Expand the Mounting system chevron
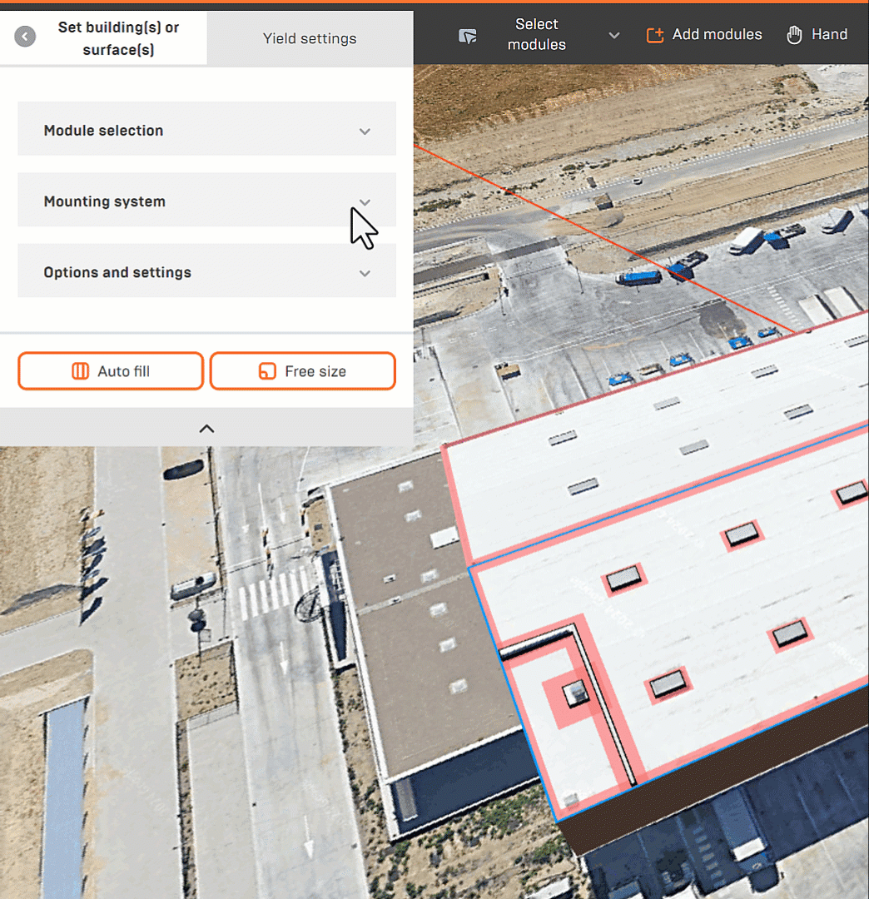The width and height of the screenshot is (869, 899). click(x=365, y=202)
